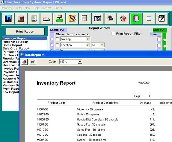The height and width of the screenshot is (142, 172).
Task: Open the blonde cartoon face toolbar icon
Action: click(x=72, y=19)
